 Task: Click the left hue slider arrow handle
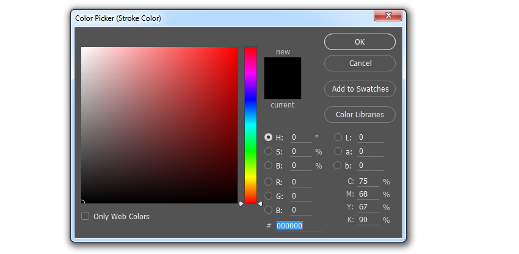click(241, 203)
